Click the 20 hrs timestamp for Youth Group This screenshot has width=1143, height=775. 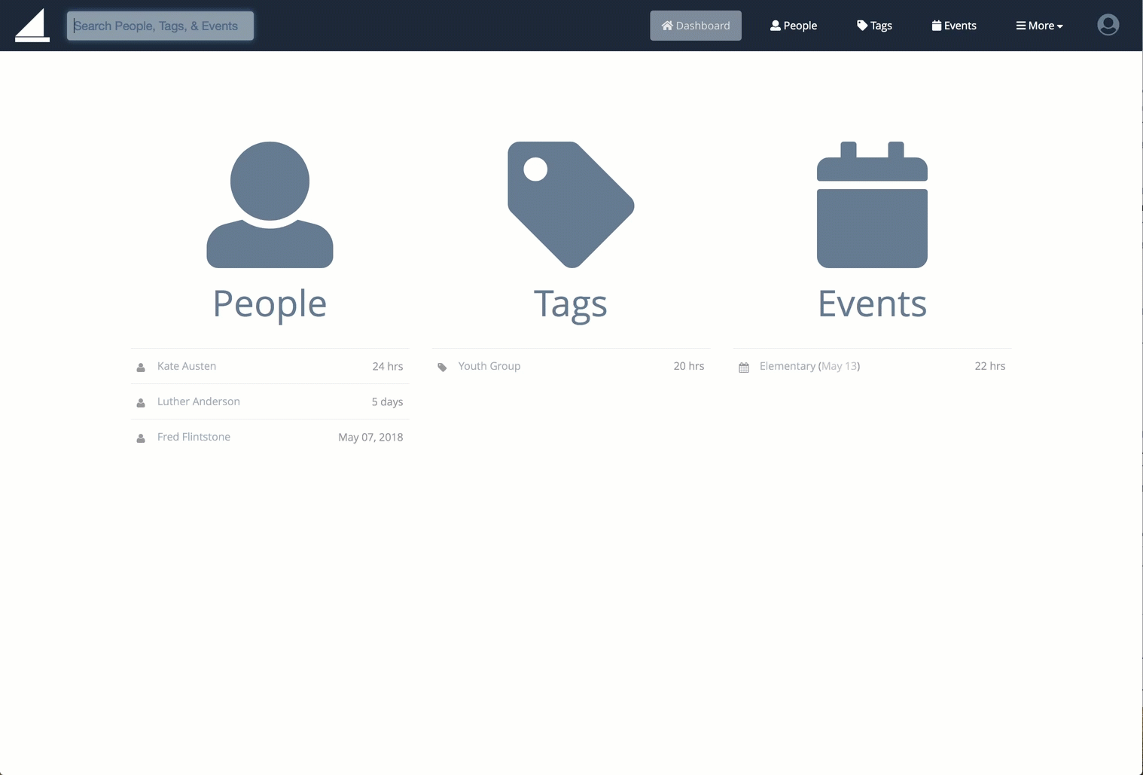pyautogui.click(x=689, y=366)
